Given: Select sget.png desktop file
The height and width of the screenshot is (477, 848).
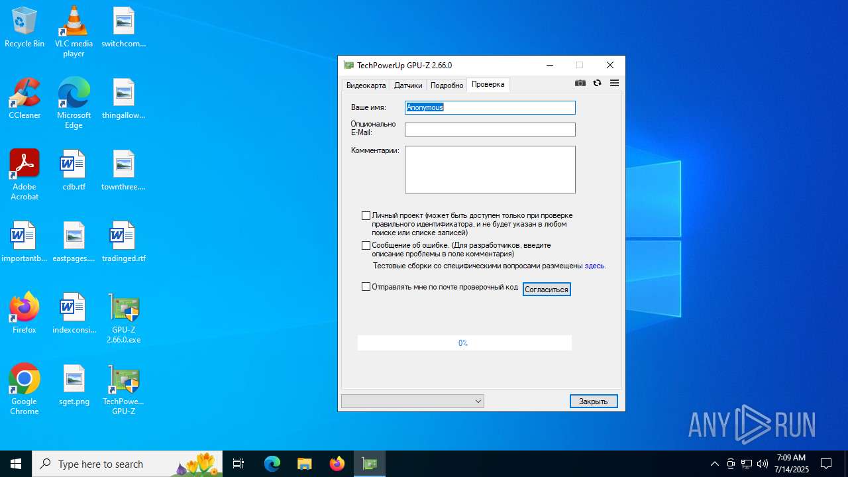Looking at the screenshot, I should [x=74, y=385].
